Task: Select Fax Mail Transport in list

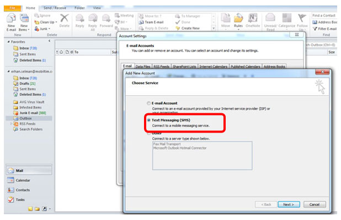Action: 167,144
